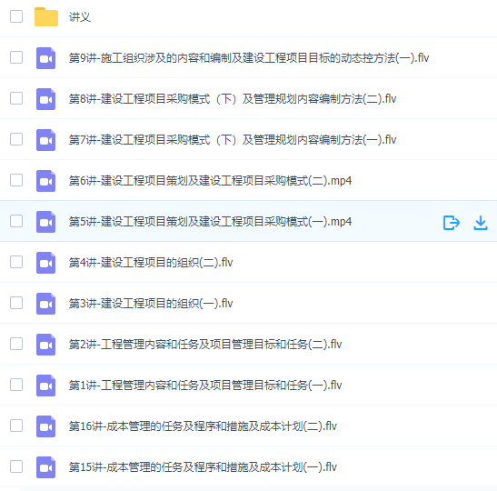Open 第1讲-工程管理内容和任务(一).flv file name
The image size is (497, 491).
coord(205,385)
